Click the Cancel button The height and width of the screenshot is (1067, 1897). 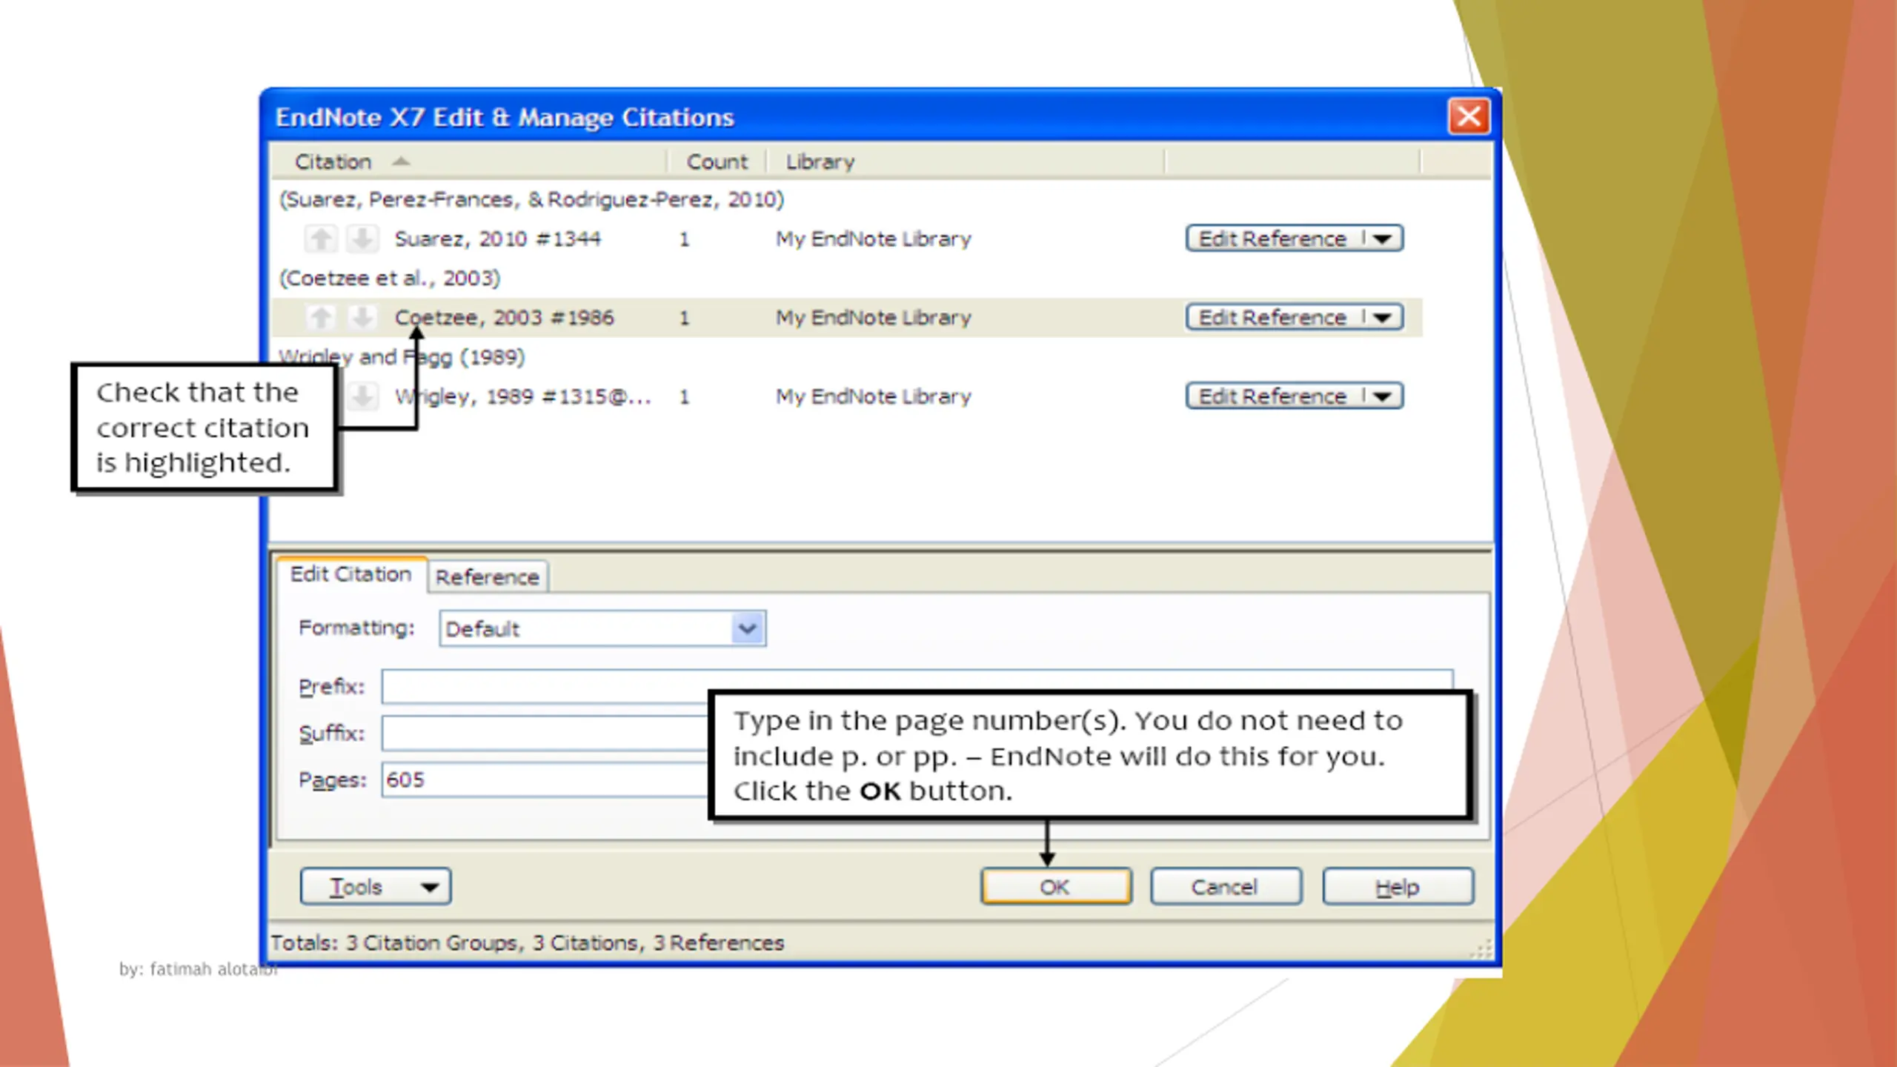point(1226,887)
